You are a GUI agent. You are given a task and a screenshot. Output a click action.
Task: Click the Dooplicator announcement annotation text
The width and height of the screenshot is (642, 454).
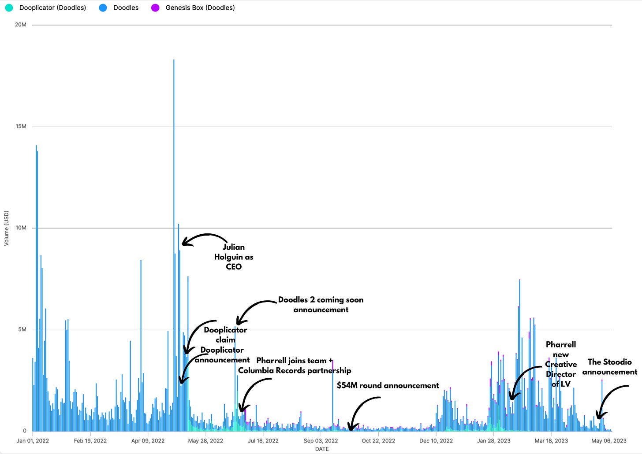222,355
